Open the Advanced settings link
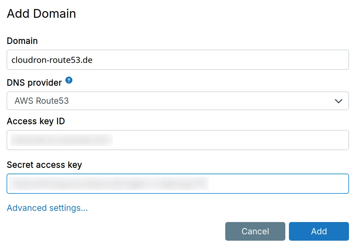This screenshot has width=355, height=247. (47, 208)
